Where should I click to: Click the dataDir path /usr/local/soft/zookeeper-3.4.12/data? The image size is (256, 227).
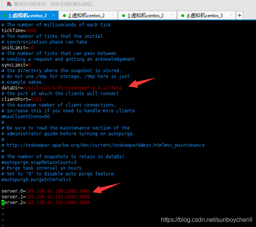(72, 88)
